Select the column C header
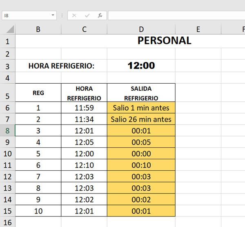Image resolution: width=245 pixels, height=227 pixels. pyautogui.click(x=84, y=29)
